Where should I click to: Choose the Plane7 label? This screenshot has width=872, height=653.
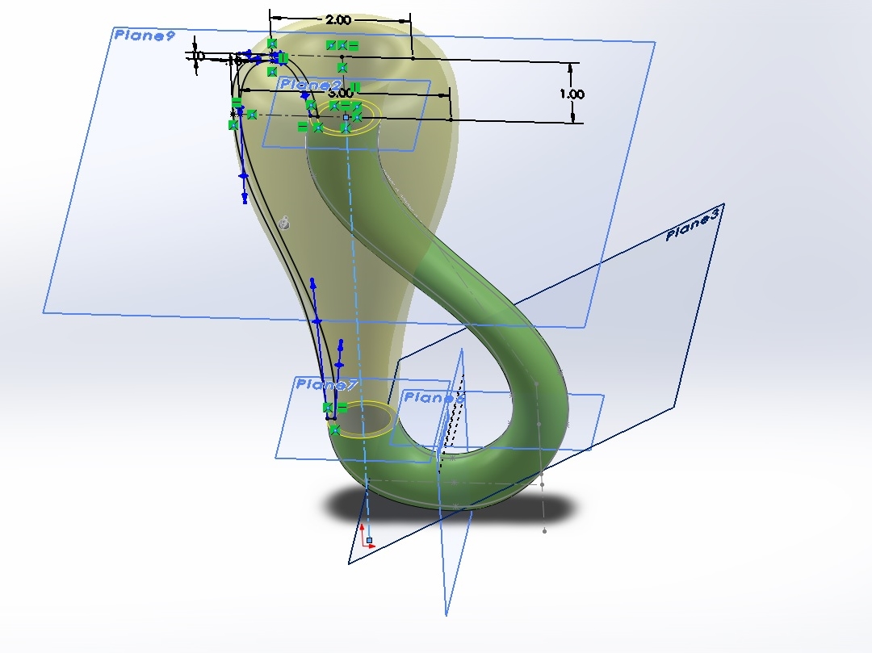click(x=327, y=384)
